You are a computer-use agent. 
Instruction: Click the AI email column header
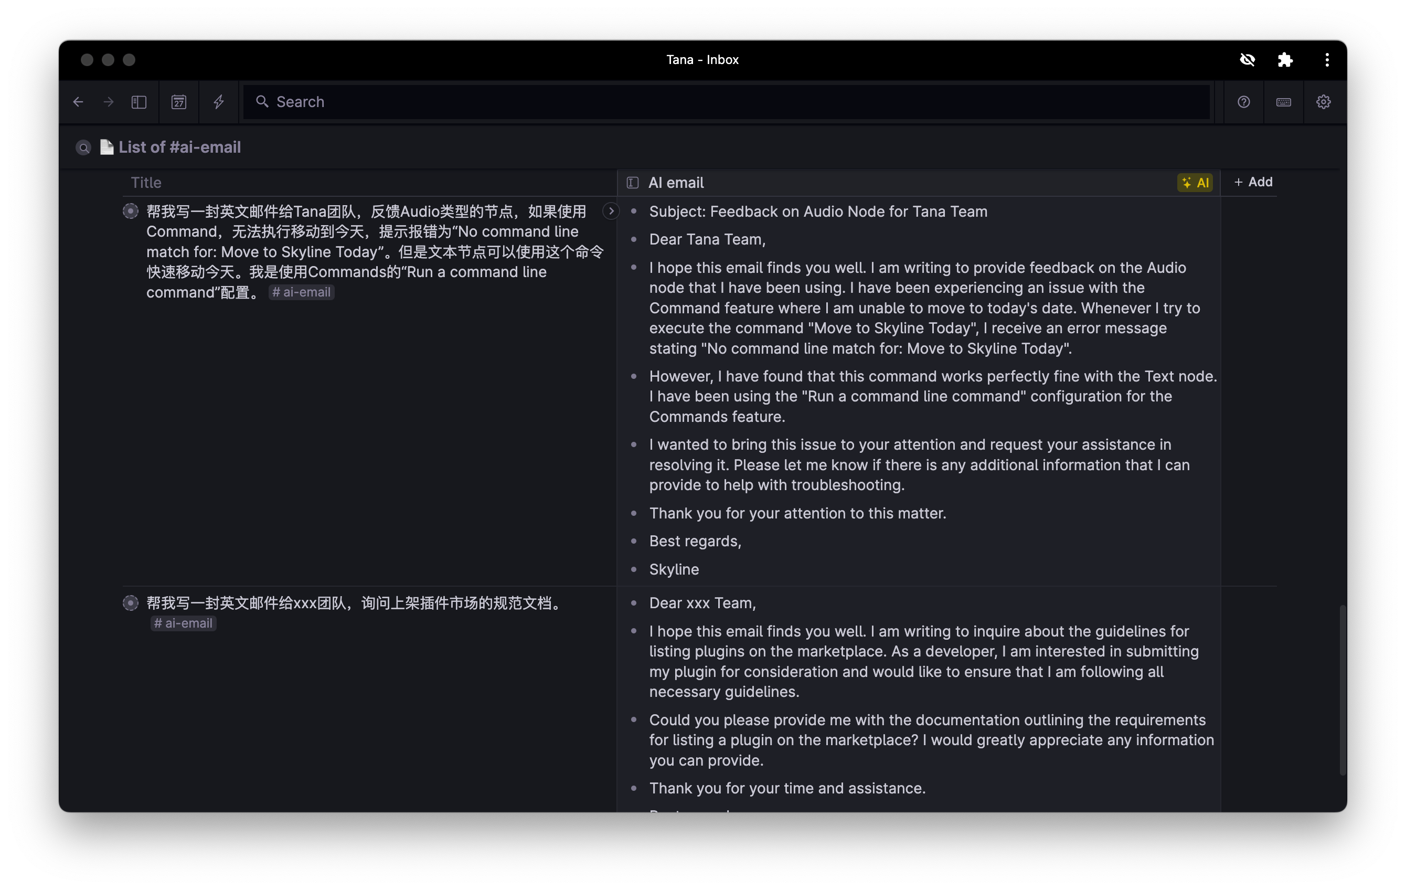tap(676, 183)
